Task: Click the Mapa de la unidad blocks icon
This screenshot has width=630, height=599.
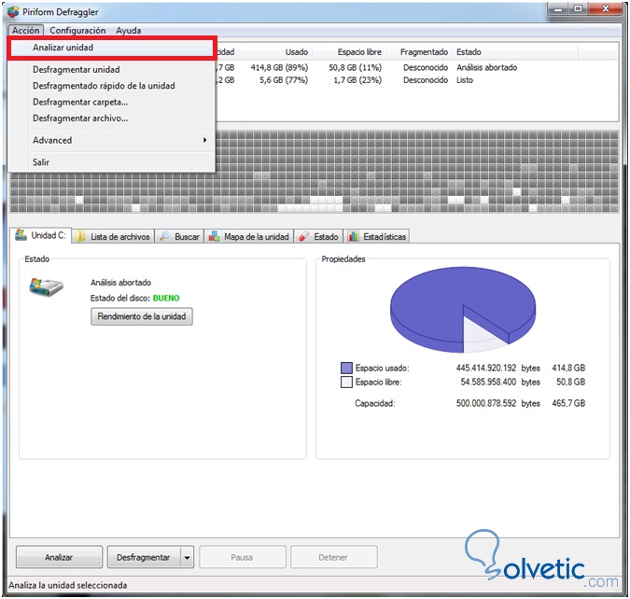Action: click(x=214, y=236)
